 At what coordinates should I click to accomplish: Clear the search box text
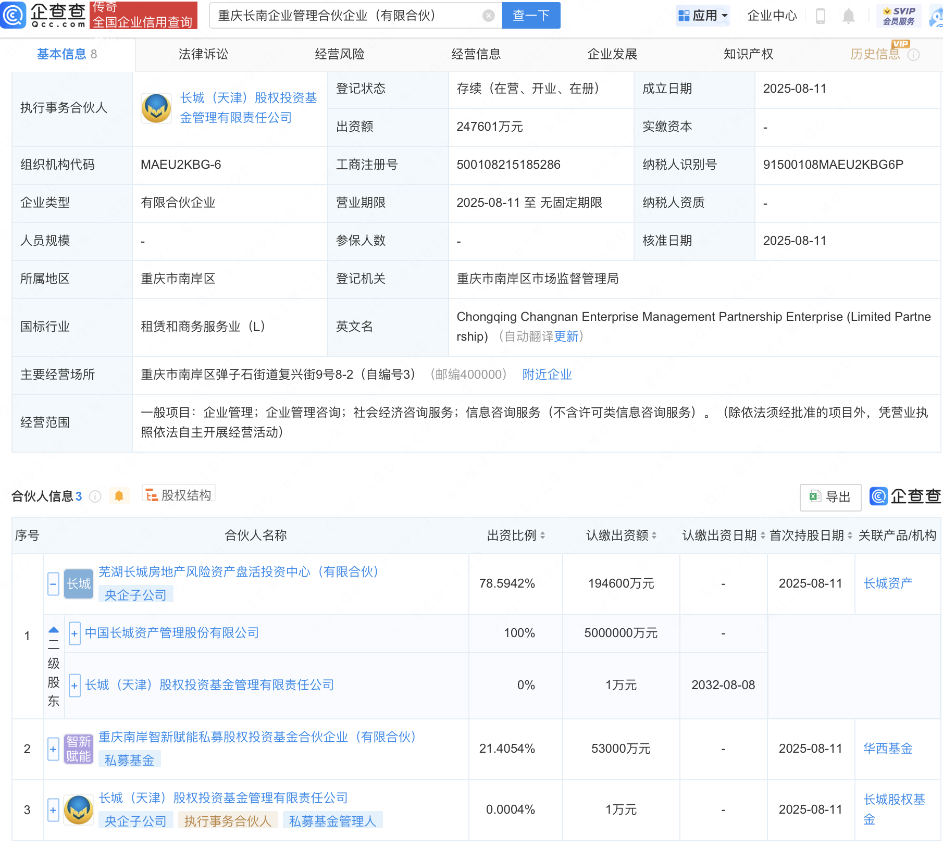[x=488, y=16]
